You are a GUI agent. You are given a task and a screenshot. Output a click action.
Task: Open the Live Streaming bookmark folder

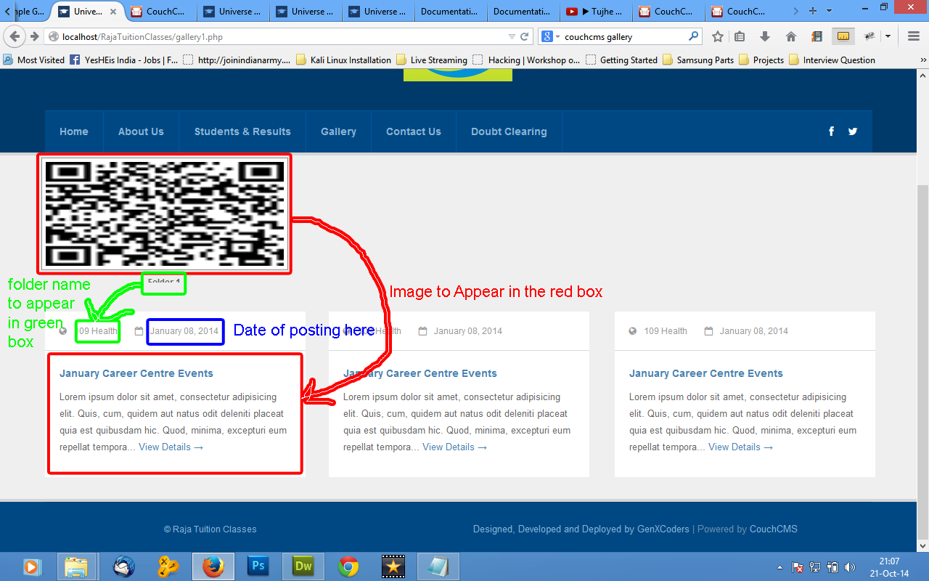tap(432, 60)
